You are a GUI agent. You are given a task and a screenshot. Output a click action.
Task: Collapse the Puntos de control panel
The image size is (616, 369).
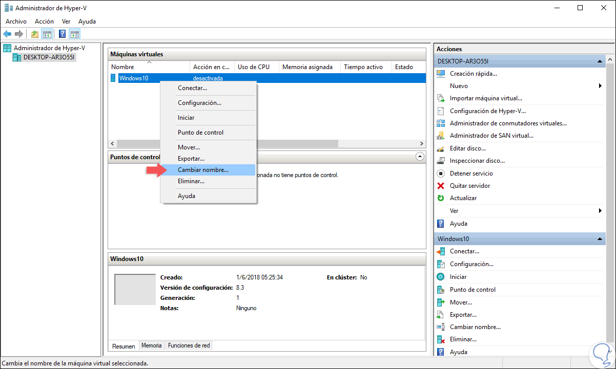click(420, 157)
